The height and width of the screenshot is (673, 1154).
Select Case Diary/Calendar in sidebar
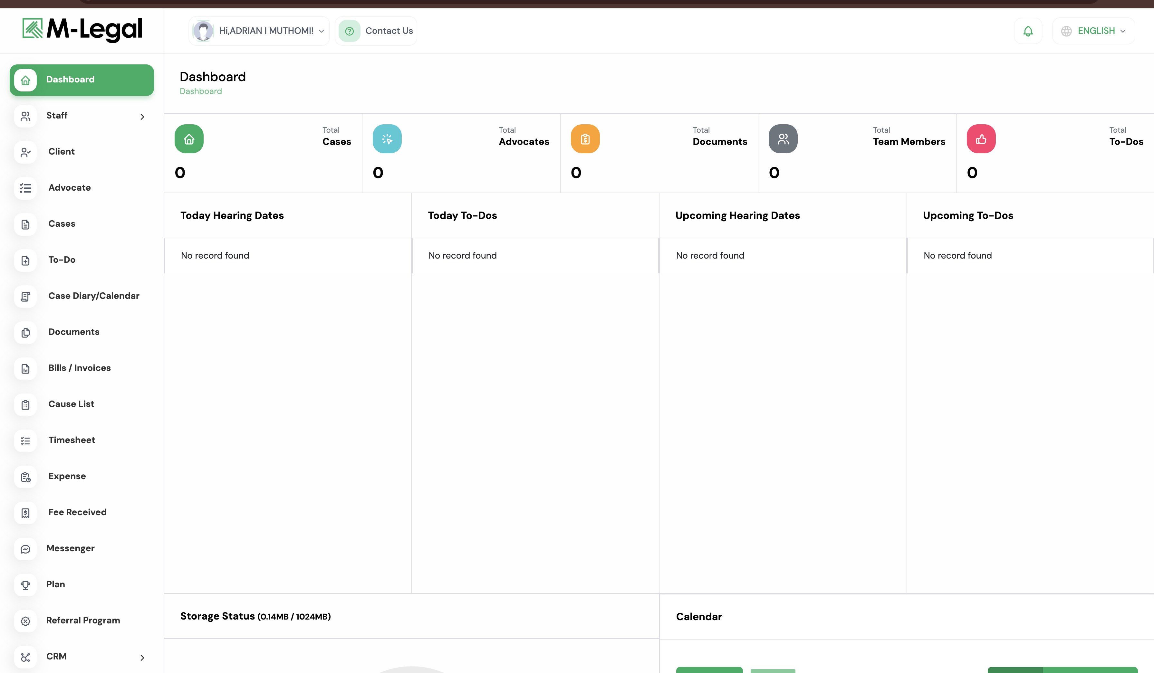[94, 296]
